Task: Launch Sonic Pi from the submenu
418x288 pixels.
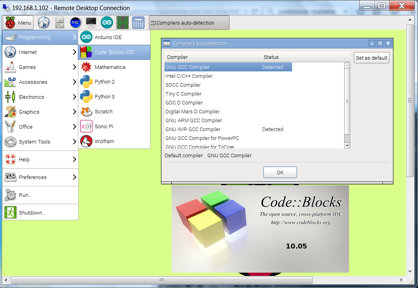Action: click(x=104, y=127)
